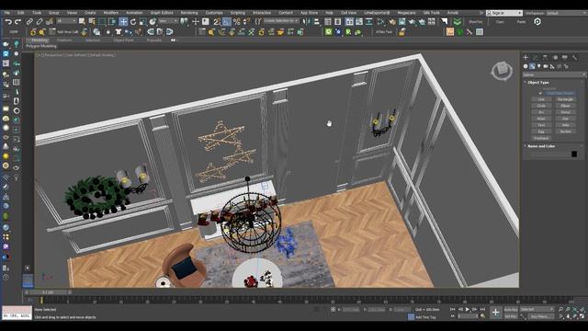Click the time slider frame handle
Image resolution: width=588 pixels, height=331 pixels.
coord(48,292)
